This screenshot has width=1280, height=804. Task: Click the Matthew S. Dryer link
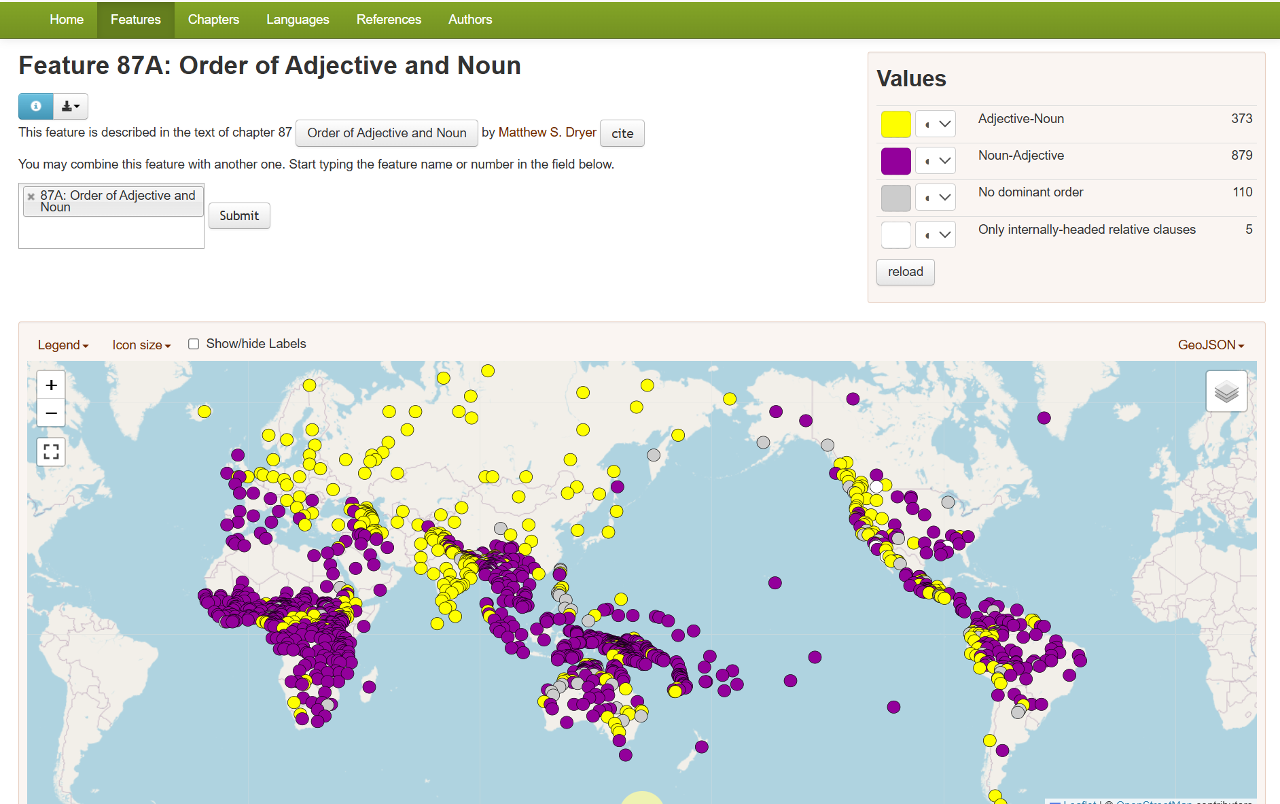pyautogui.click(x=547, y=133)
